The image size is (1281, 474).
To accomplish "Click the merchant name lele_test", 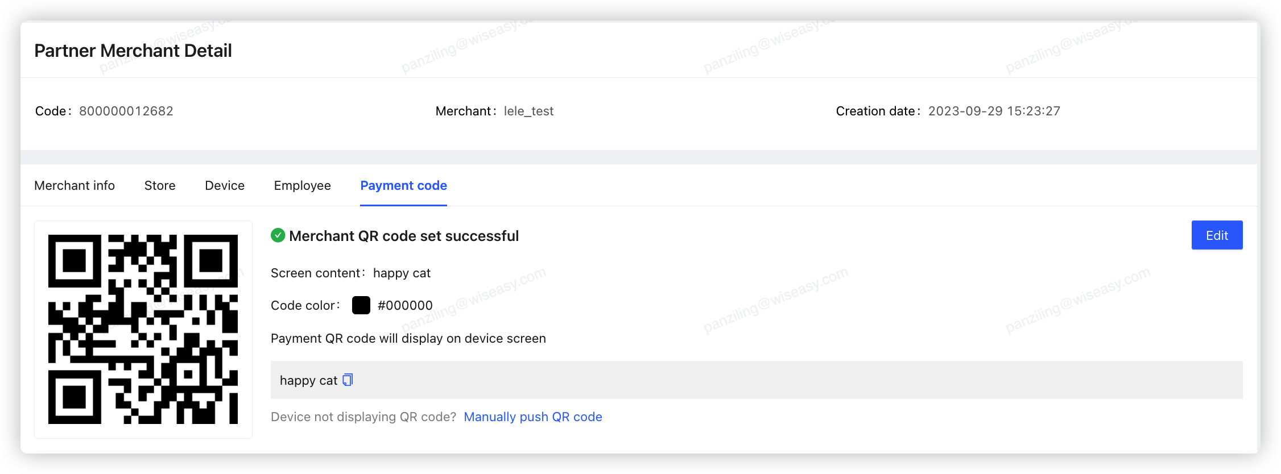I will 529,111.
